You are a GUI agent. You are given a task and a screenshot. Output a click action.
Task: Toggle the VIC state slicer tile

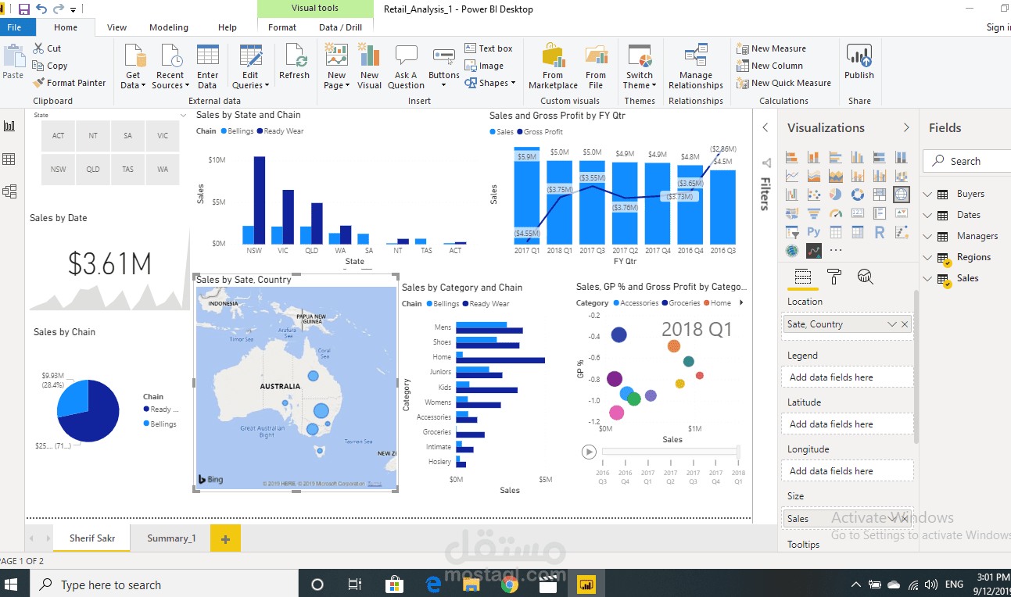163,136
